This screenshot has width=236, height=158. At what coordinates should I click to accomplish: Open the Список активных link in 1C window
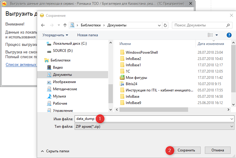pos(21,65)
